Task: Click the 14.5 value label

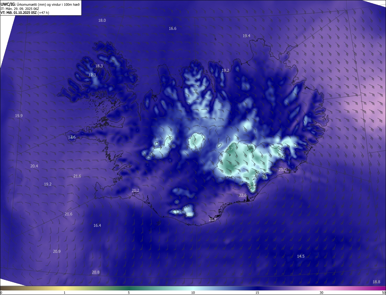Action: [301, 256]
